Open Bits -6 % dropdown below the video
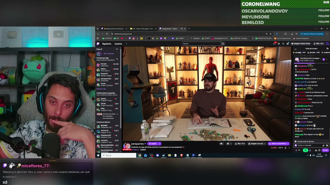 coord(240,144)
